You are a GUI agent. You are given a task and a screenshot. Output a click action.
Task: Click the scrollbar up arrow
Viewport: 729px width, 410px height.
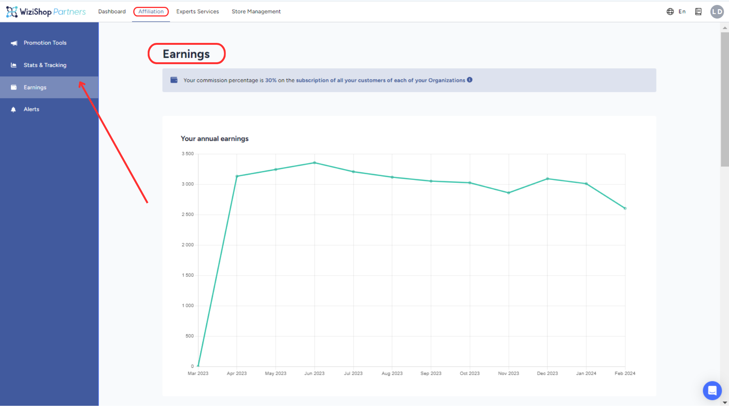(724, 28)
